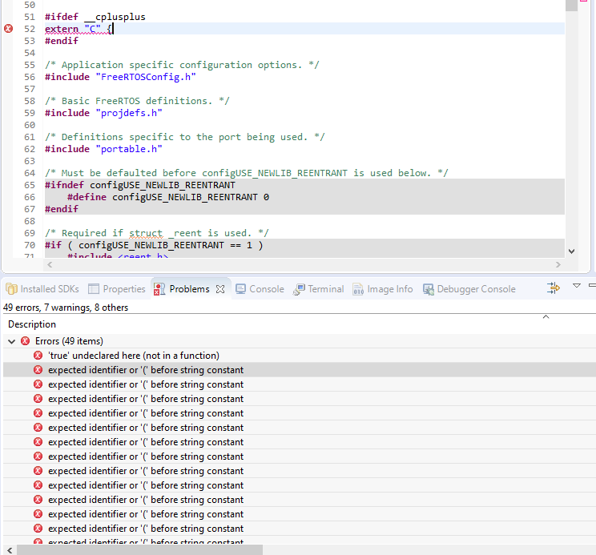Screen dimensions: 596x555
Task: Click the #if ( configUSE_NEWLIB_REENTRANT == 1 ) line
Action: (154, 245)
